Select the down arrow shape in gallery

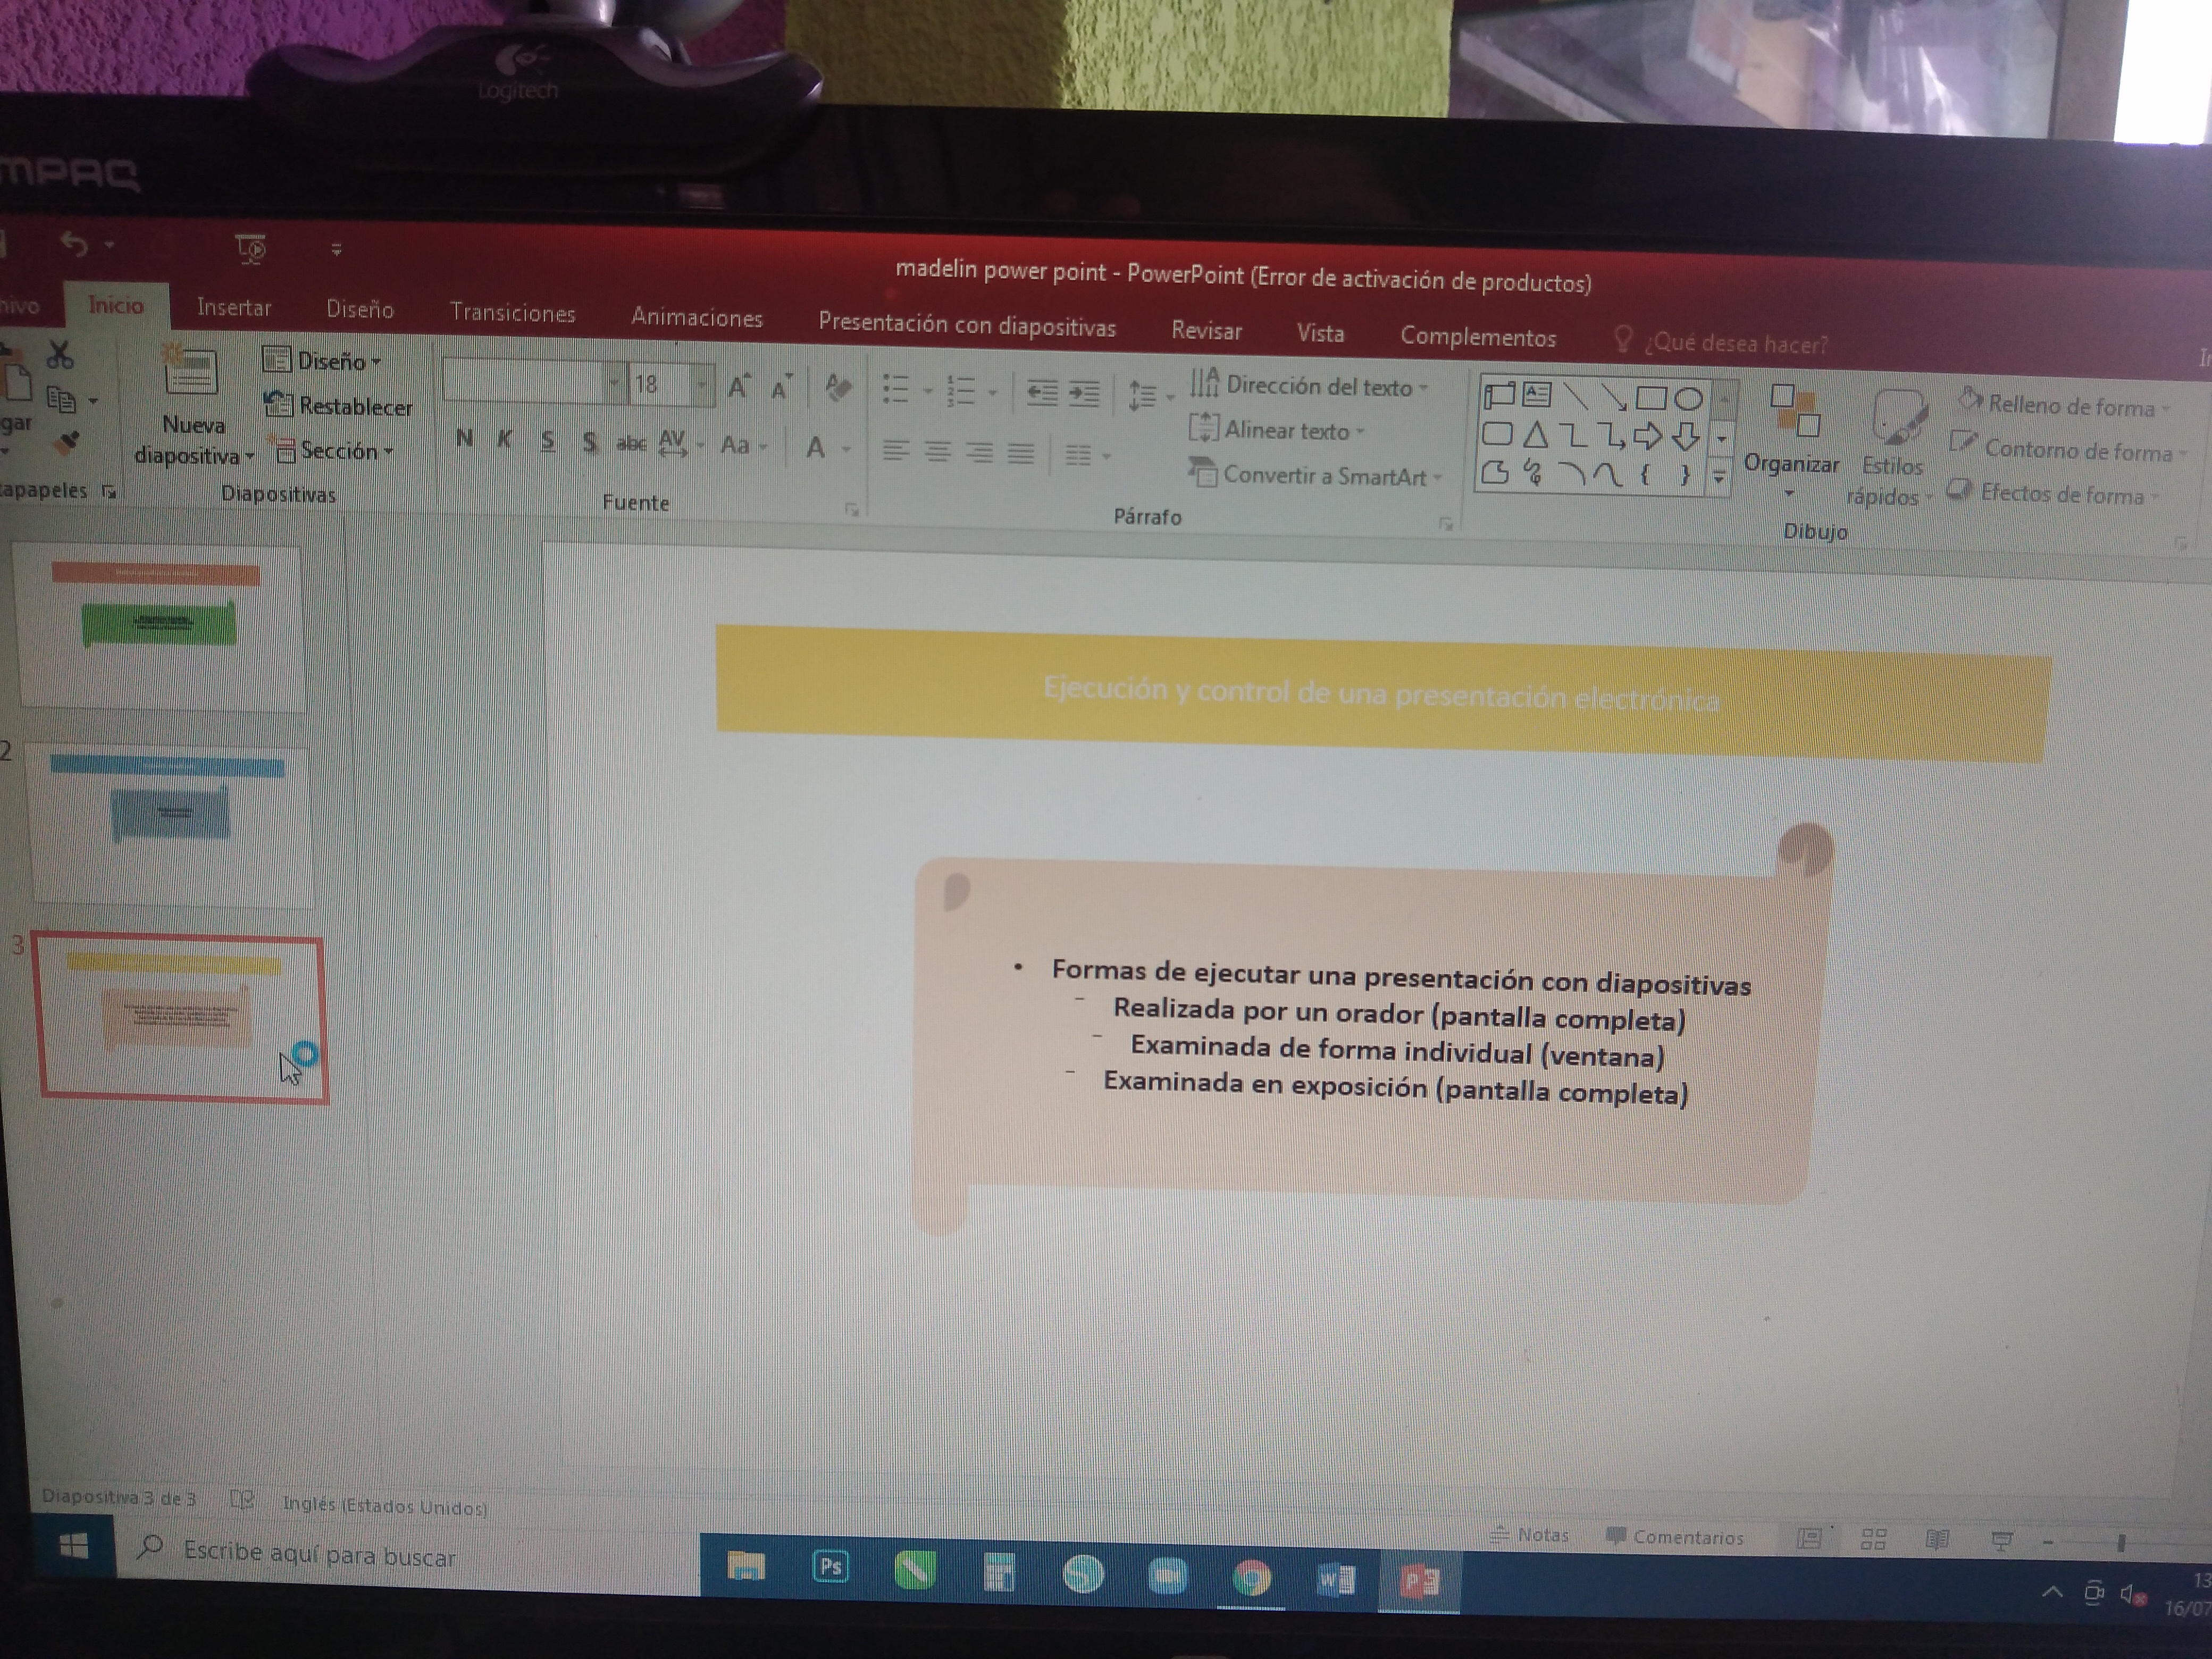coord(1686,437)
